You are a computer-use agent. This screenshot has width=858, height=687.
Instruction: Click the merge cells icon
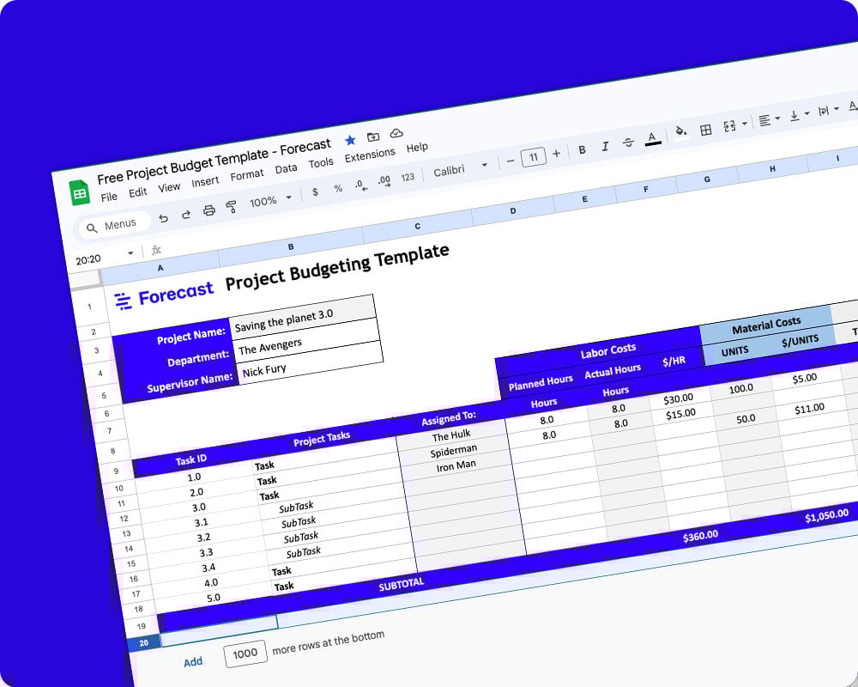(x=729, y=126)
